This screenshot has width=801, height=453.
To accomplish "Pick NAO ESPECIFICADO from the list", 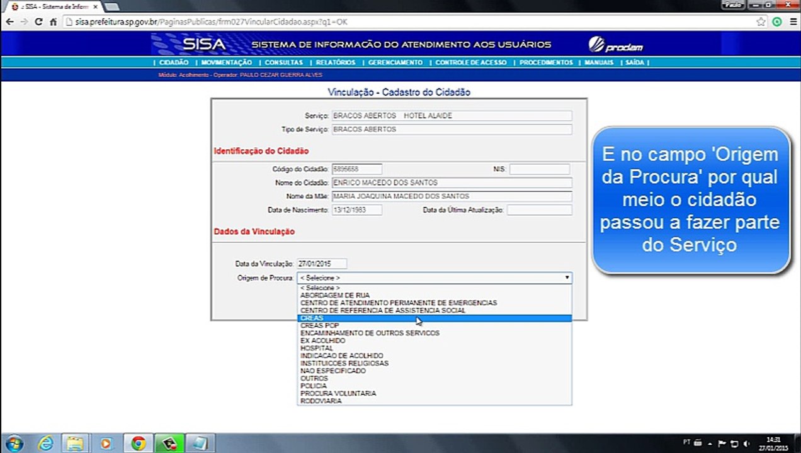I will (x=435, y=371).
